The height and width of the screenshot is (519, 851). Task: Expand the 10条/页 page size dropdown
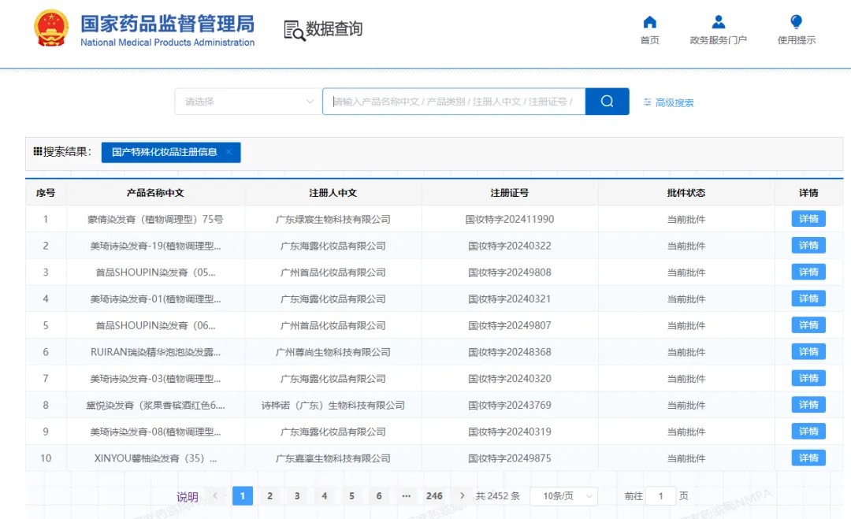(x=563, y=496)
